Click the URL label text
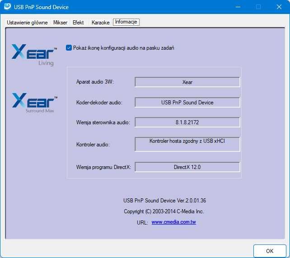Screen dimensions: 290x258 pyautogui.click(x=142, y=222)
